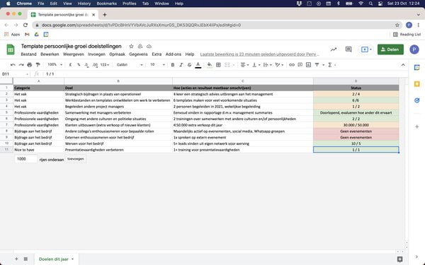Move the document to a folder
Screen dimensions: 425x265
click(x=140, y=46)
